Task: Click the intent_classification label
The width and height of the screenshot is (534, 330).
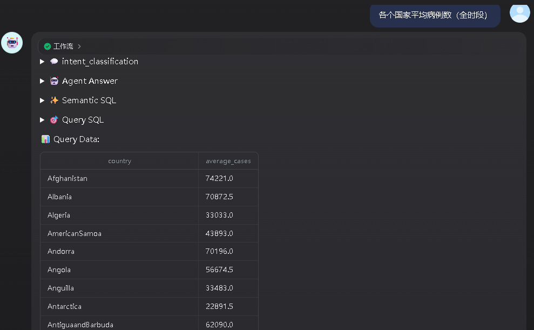Action: click(x=100, y=62)
